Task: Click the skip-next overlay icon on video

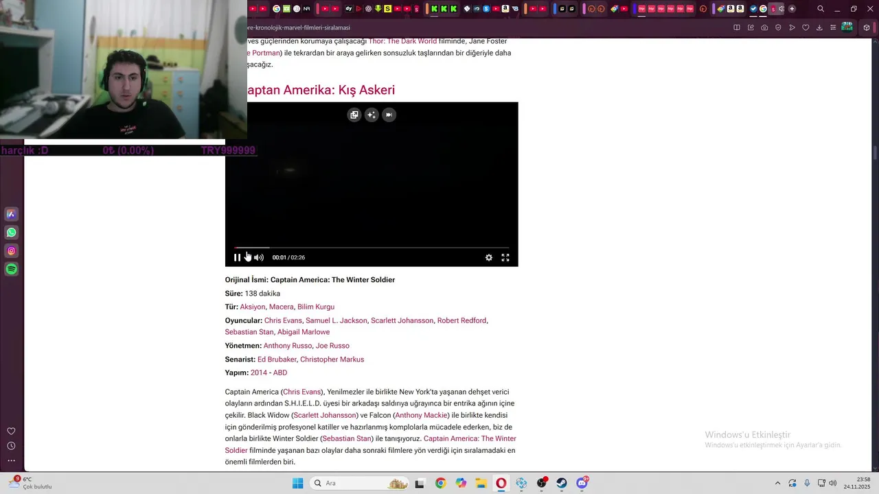Action: pos(389,115)
